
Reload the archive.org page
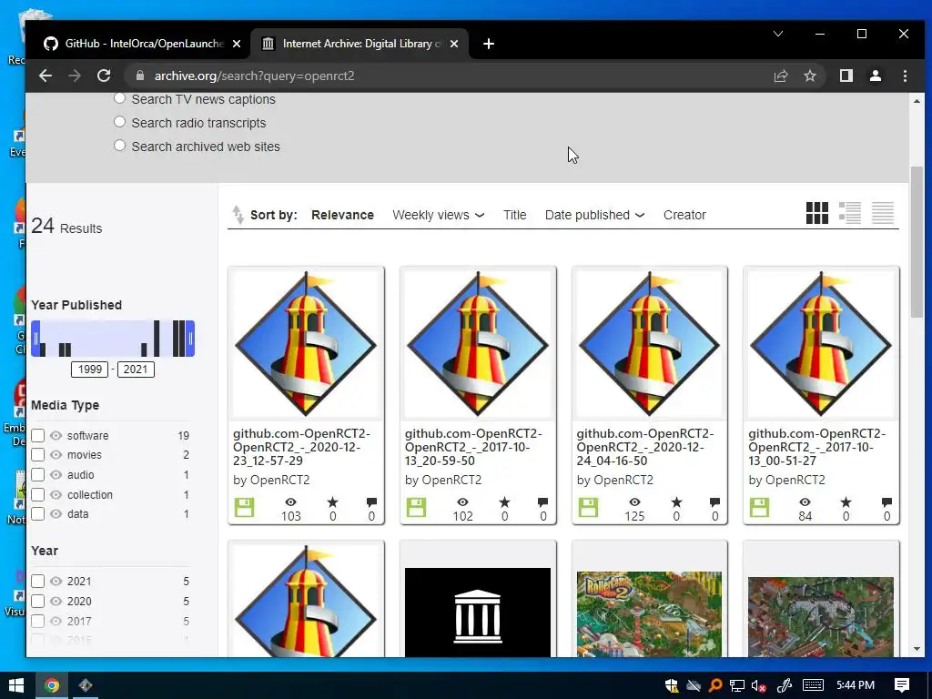coord(104,76)
